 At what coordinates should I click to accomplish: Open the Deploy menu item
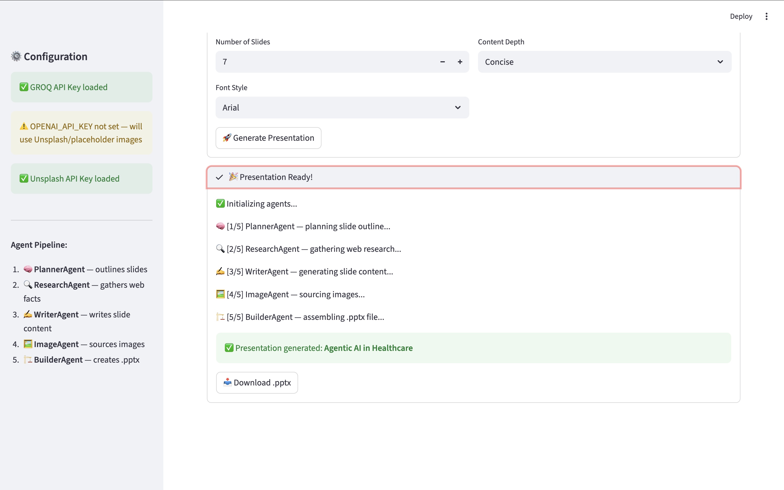741,16
